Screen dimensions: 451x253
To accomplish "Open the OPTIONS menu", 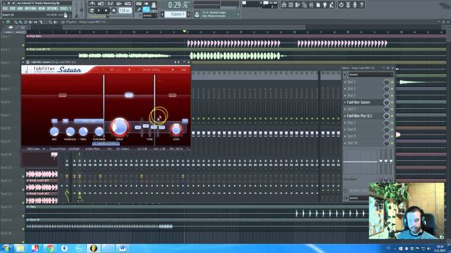I will point(52,8).
